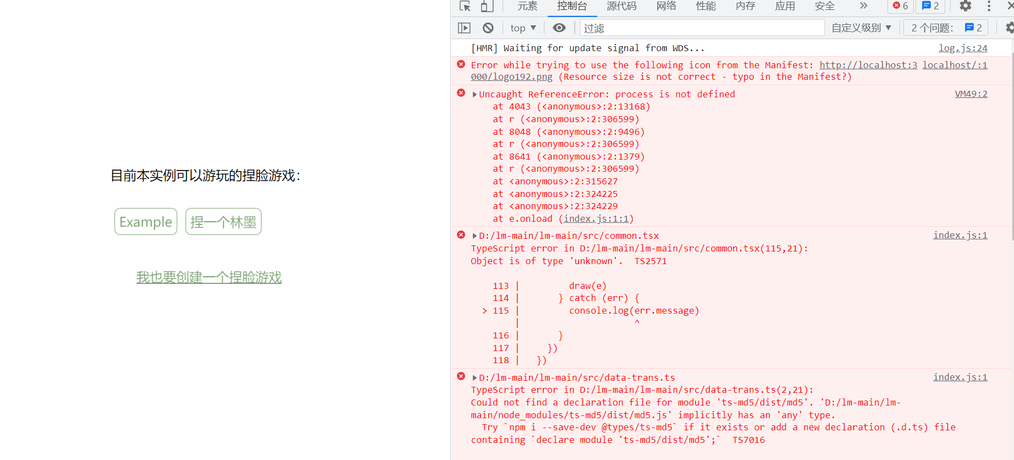
Task: Click the manifest error red icon
Action: click(461, 64)
